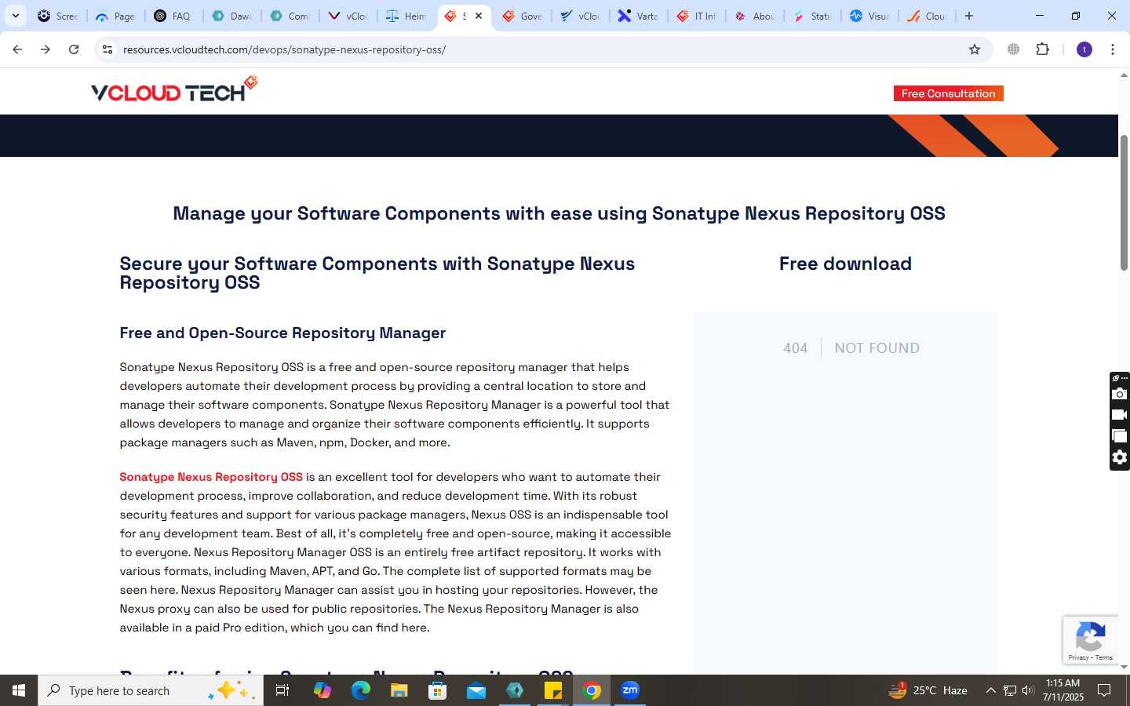Open the Windows notification center
The width and height of the screenshot is (1130, 706).
point(1104,690)
